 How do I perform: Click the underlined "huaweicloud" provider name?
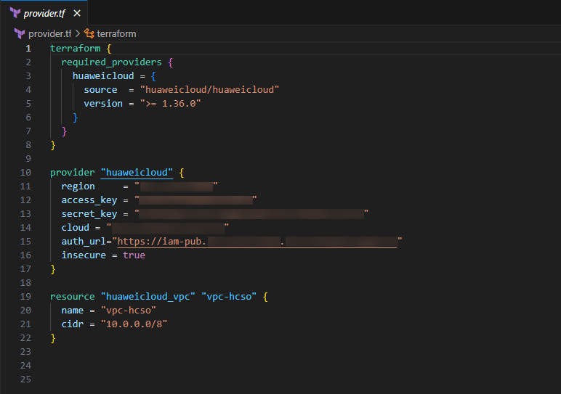click(x=137, y=173)
